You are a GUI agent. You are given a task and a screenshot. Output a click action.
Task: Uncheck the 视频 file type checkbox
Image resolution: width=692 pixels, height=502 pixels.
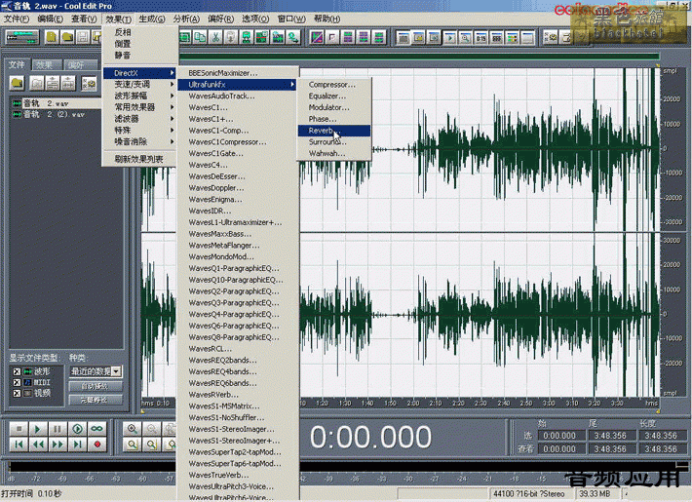17,393
